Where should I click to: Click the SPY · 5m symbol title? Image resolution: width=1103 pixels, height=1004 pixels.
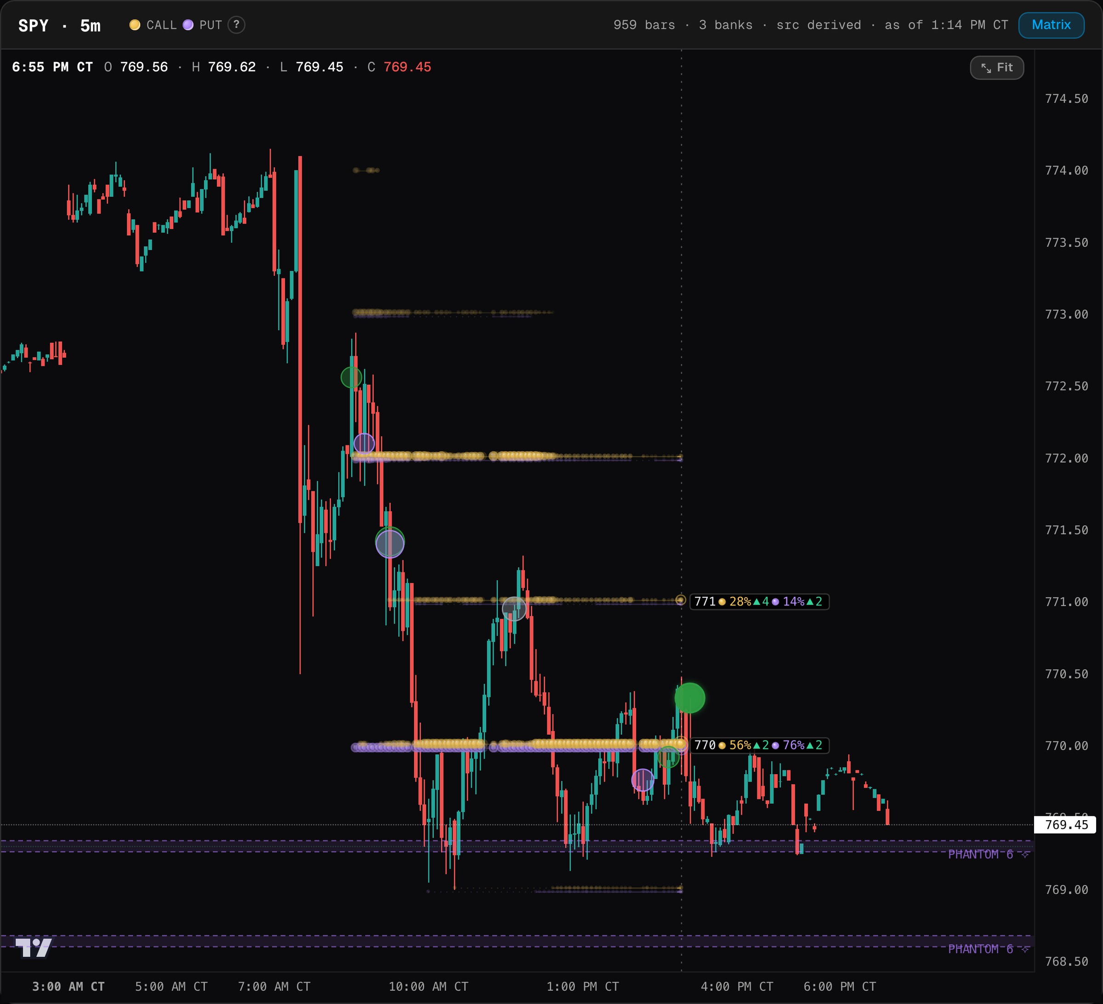tap(60, 26)
